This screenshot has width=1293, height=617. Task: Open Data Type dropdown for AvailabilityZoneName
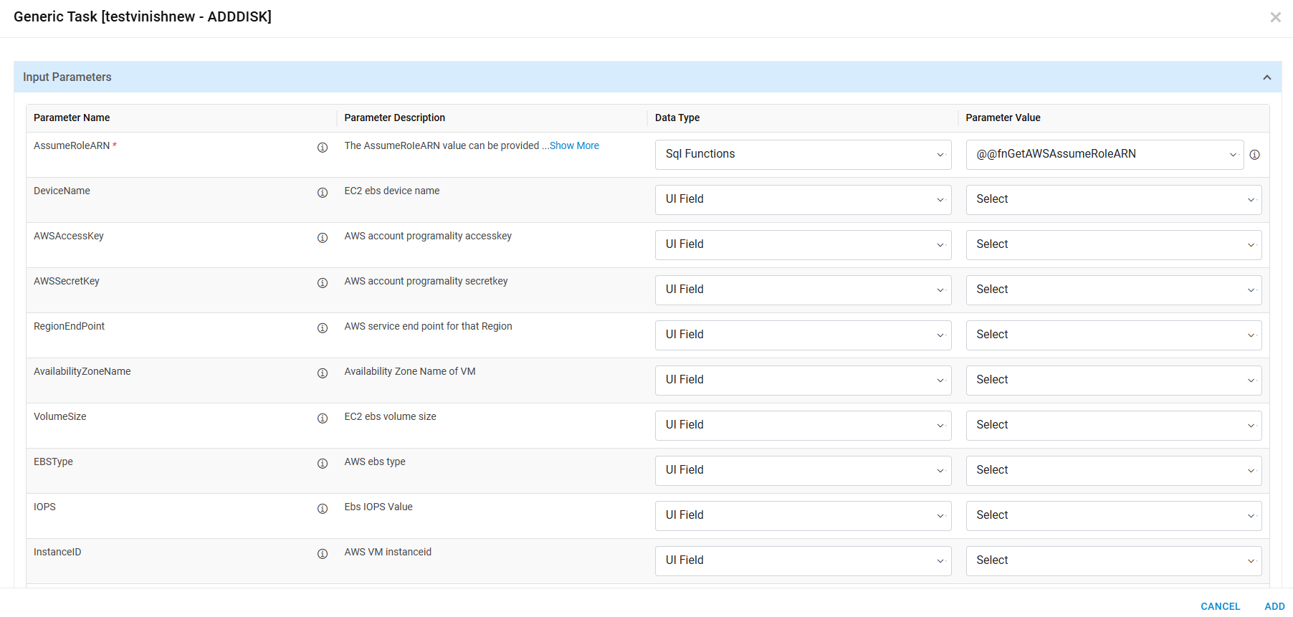(x=803, y=381)
